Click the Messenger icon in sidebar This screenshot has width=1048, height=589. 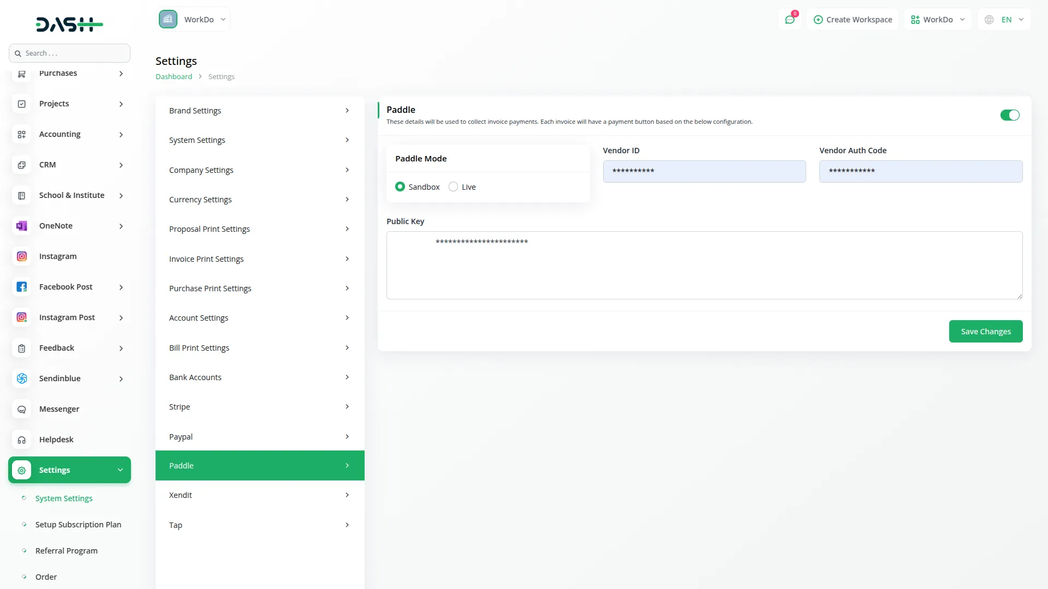22,409
